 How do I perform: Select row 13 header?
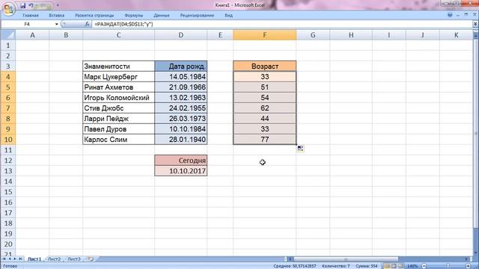(8, 171)
